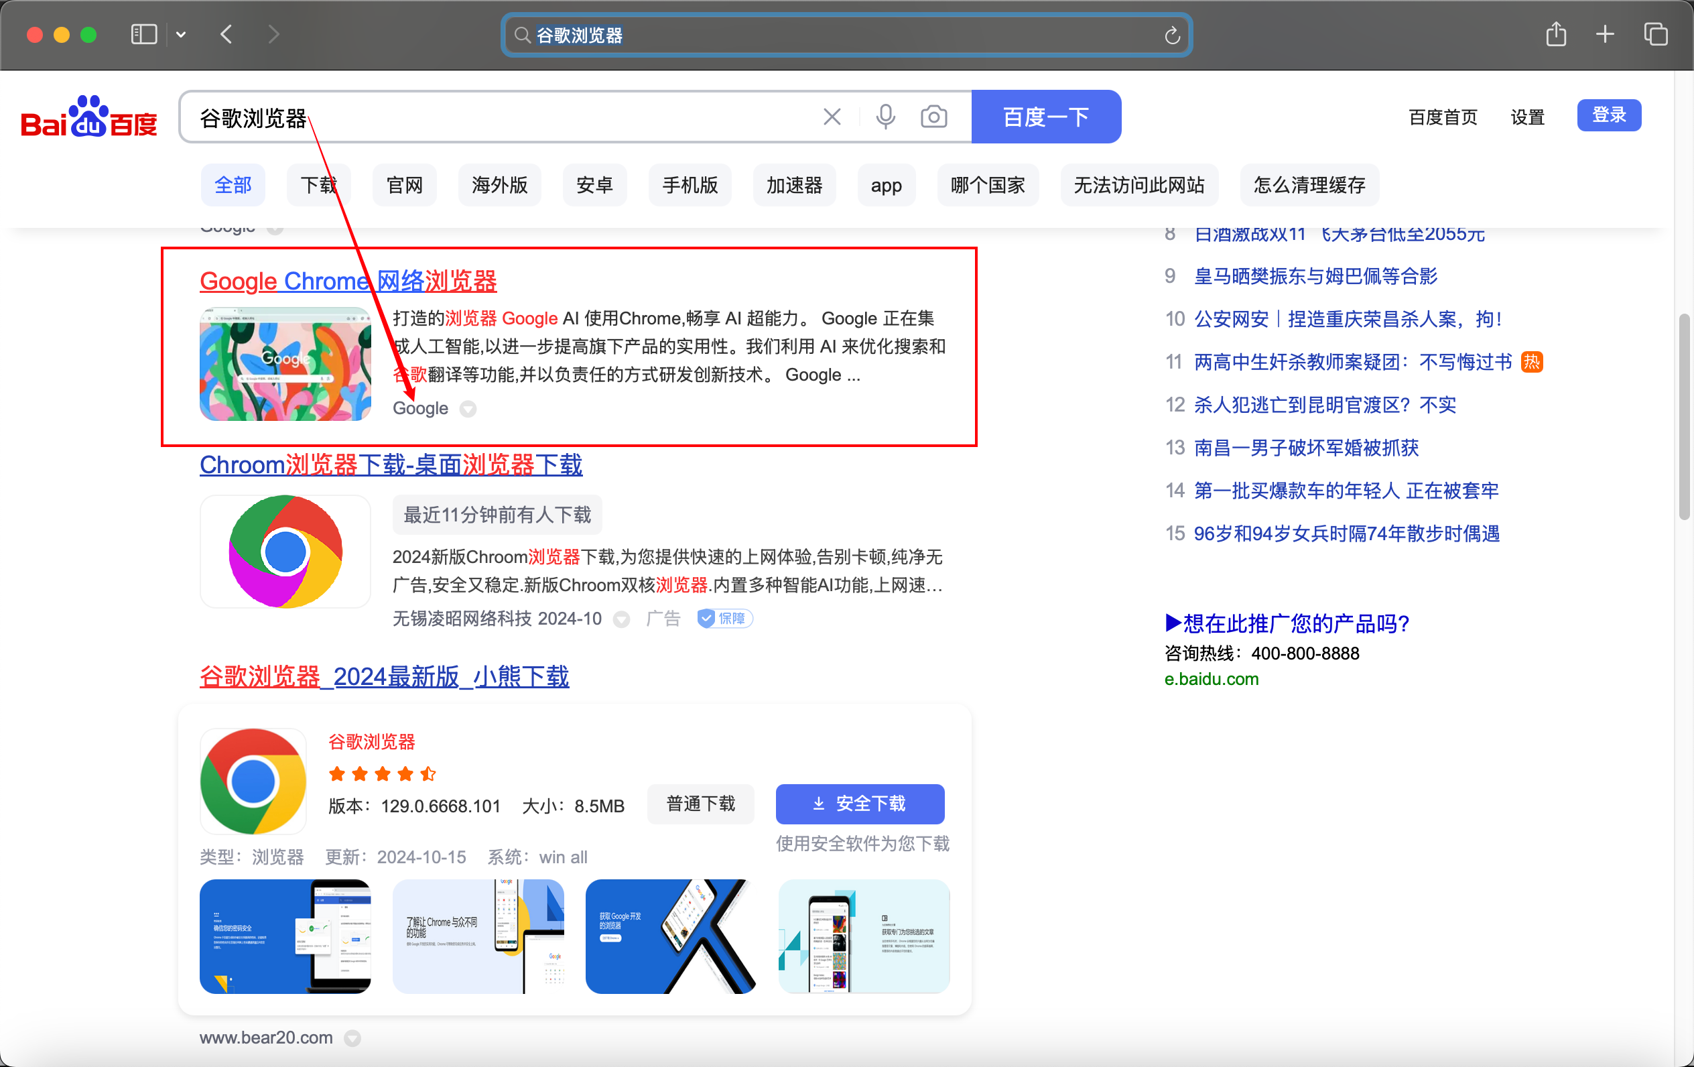This screenshot has height=1067, width=1694.
Task: Select the 官网 filter tab
Action: tap(405, 185)
